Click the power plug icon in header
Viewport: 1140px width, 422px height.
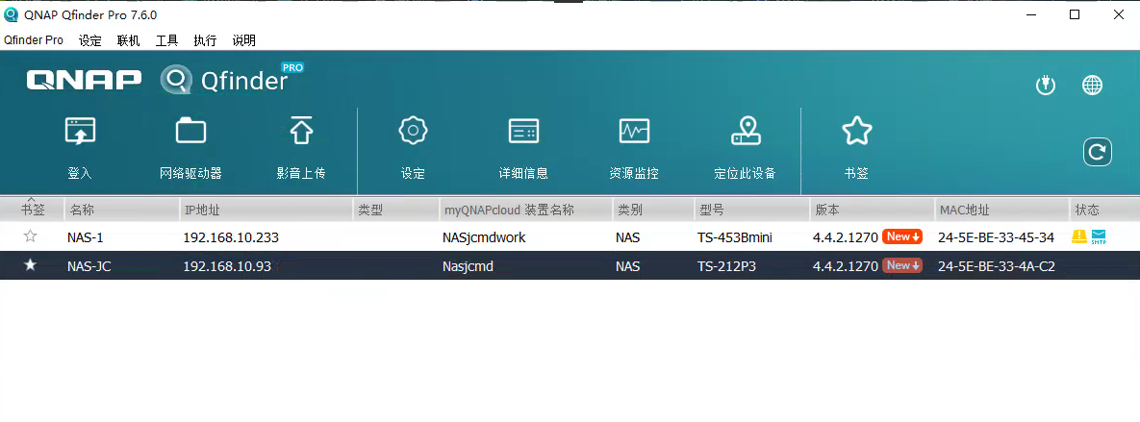(x=1046, y=85)
